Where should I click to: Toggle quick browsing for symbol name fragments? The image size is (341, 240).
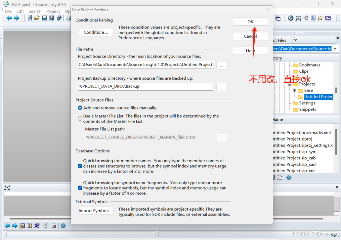[x=80, y=188]
